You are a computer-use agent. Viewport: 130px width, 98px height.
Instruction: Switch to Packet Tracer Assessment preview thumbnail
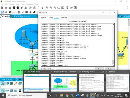click(64, 83)
